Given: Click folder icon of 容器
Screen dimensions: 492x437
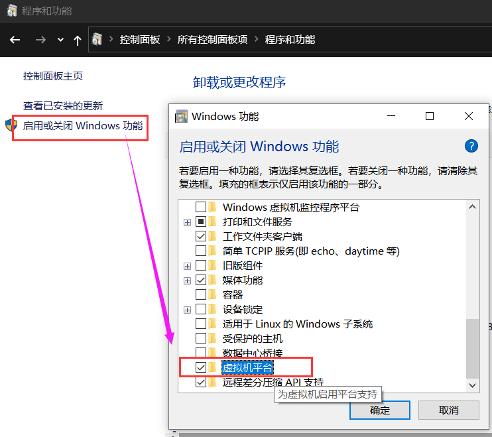Looking at the screenshot, I should [213, 294].
